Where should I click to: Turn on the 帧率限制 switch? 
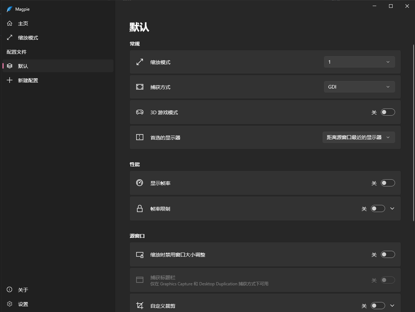coord(378,208)
